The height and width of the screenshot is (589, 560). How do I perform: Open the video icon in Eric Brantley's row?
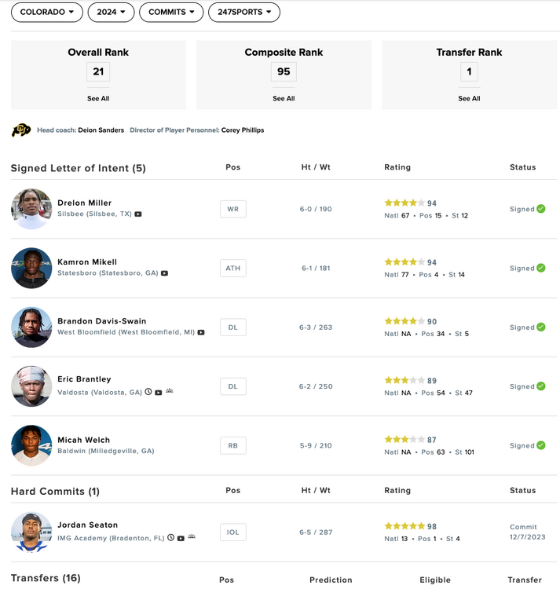pos(159,392)
